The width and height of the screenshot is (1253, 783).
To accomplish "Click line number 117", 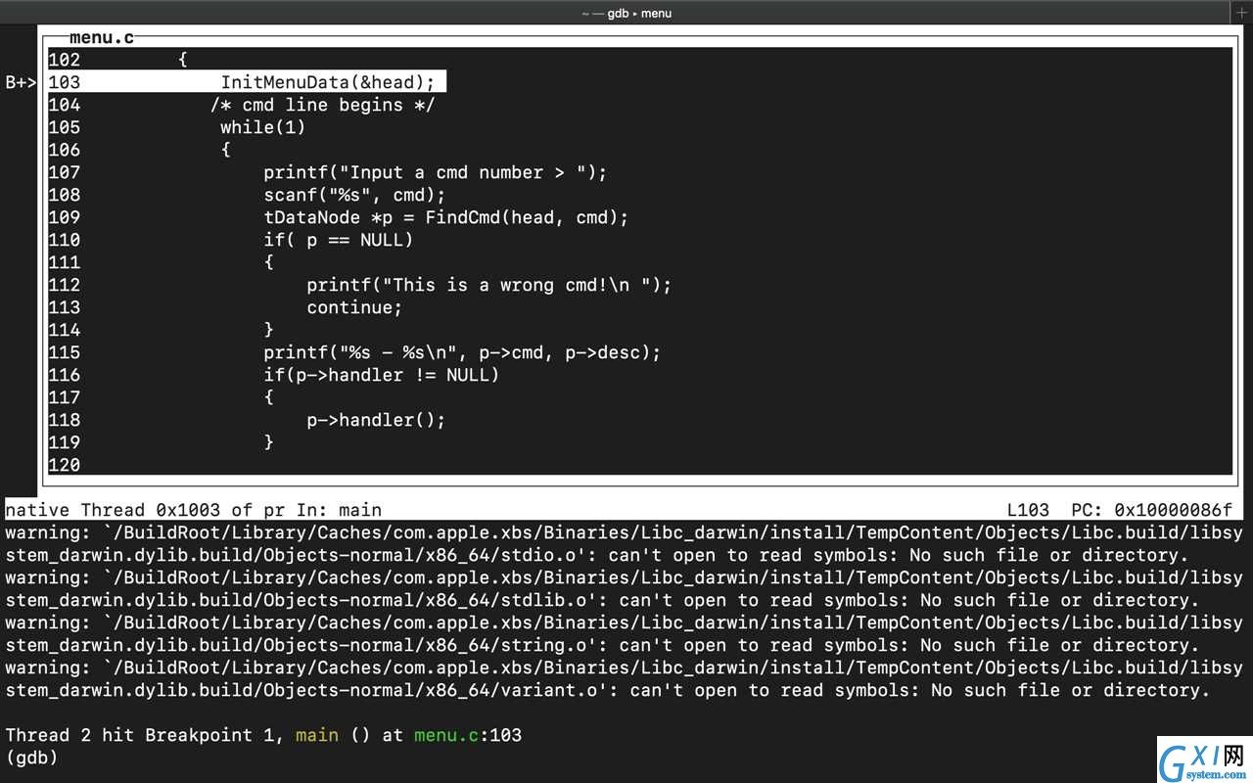I will [64, 397].
